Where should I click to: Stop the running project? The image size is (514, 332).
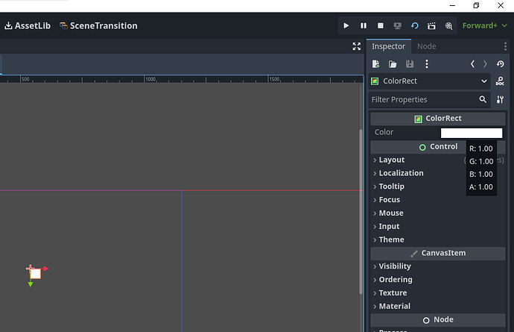point(381,25)
